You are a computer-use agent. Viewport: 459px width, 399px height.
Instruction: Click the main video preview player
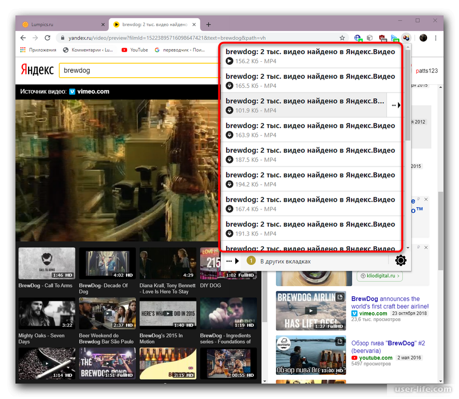tap(117, 170)
